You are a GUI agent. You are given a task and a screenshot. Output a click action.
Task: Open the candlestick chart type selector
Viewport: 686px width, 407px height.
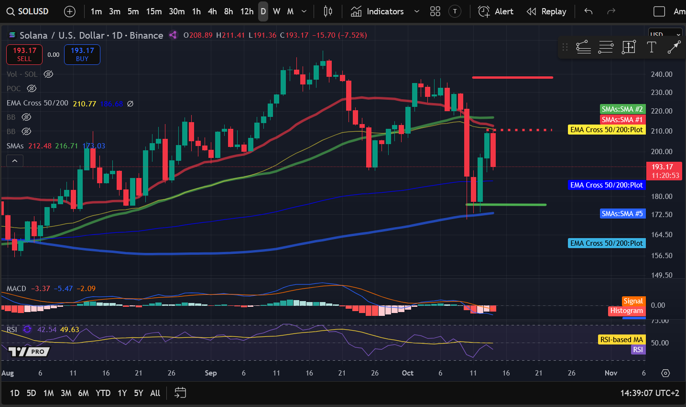pos(328,11)
